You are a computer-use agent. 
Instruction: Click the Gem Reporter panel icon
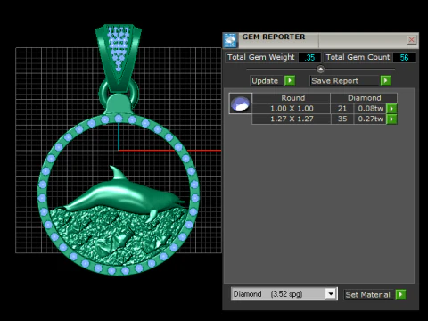(230, 40)
